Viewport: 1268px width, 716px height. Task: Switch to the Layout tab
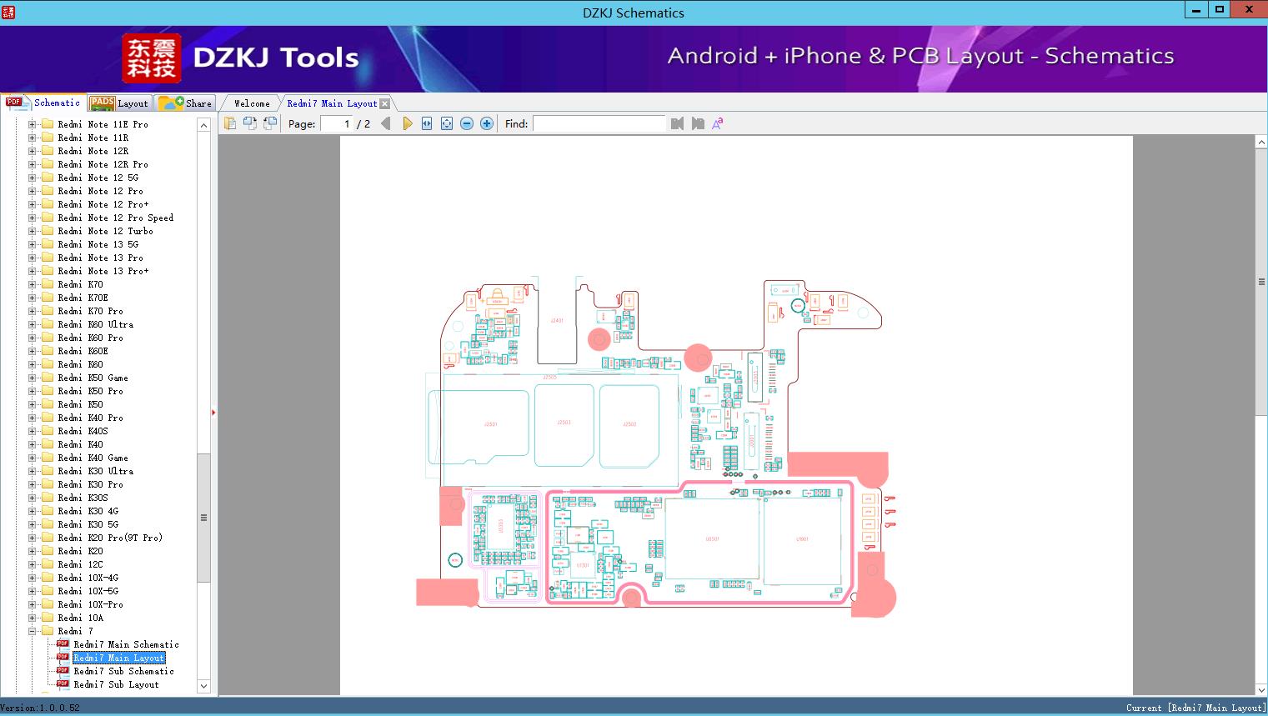pyautogui.click(x=119, y=103)
